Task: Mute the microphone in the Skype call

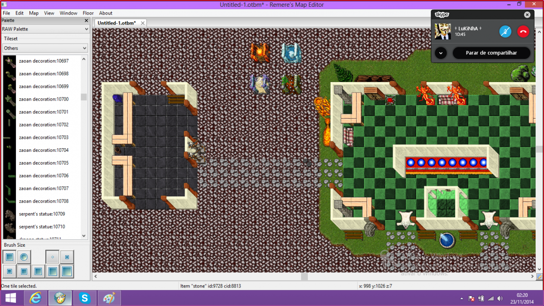Action: [x=505, y=31]
